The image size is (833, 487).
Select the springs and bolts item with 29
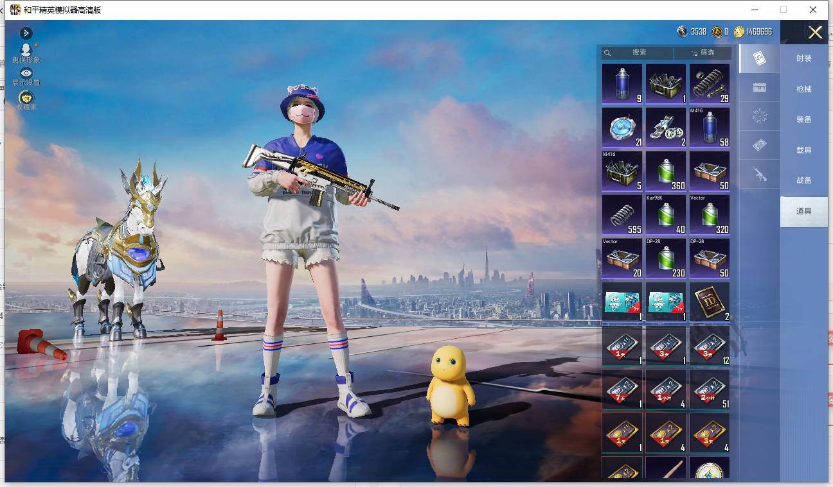710,83
